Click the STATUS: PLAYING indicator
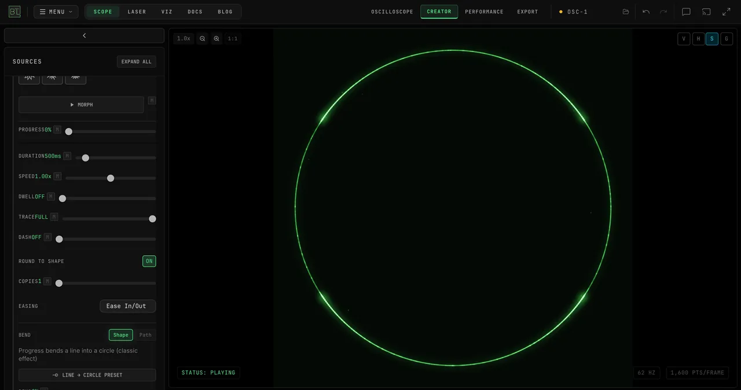This screenshot has height=390, width=741. pyautogui.click(x=208, y=373)
